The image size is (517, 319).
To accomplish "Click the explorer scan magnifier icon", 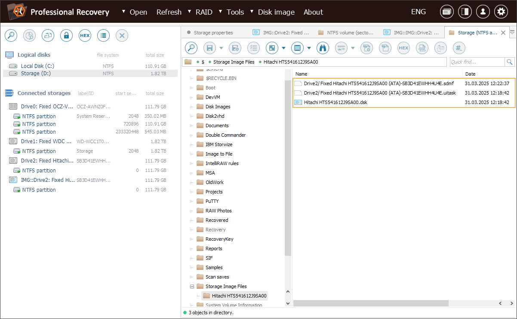I will [191, 48].
